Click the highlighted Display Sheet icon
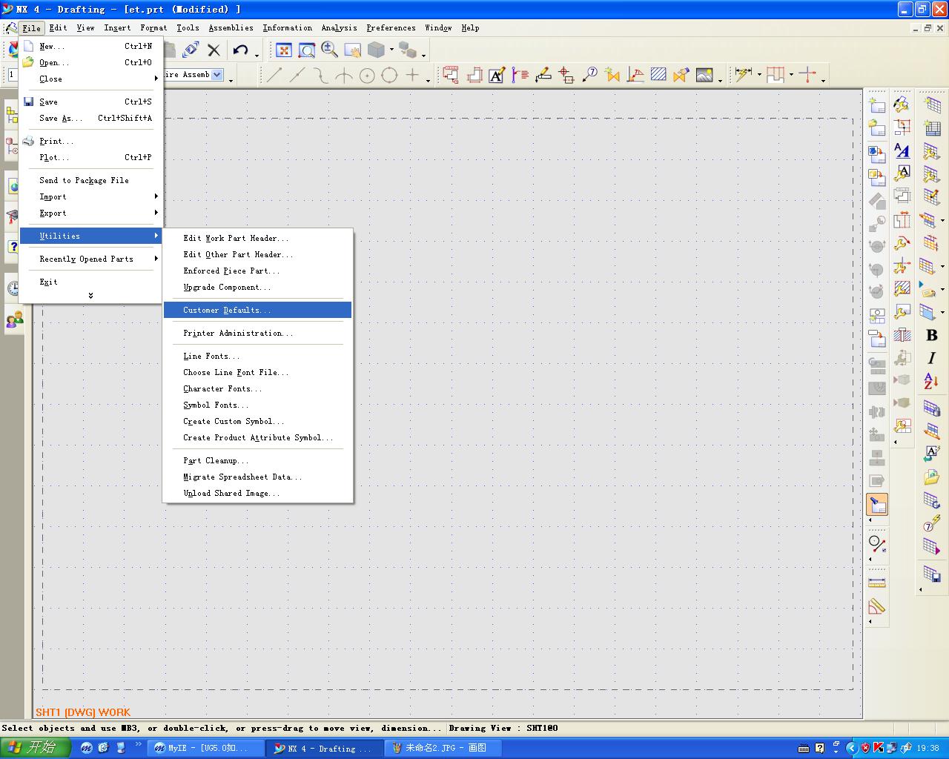This screenshot has width=949, height=759. click(877, 504)
